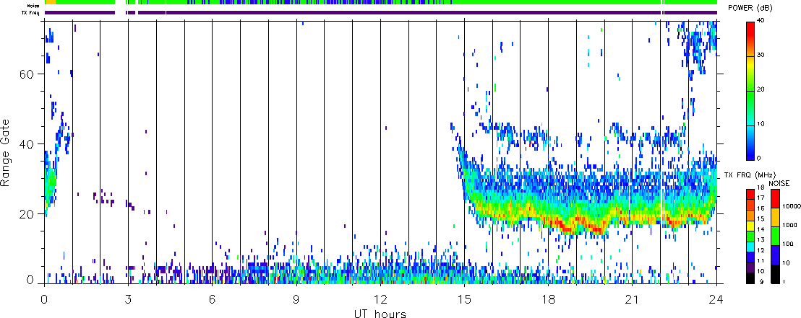Click the "POWER (dB)" colorbar title
The width and height of the screenshot is (801, 318).
tap(751, 9)
